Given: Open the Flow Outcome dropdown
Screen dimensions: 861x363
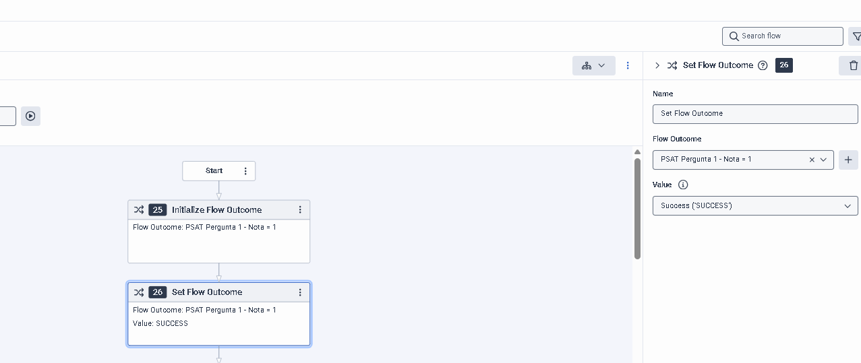Looking at the screenshot, I should click(x=823, y=160).
